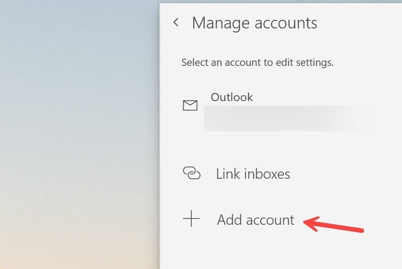Viewport: 402px width, 269px height.
Task: Click the back chevron arrow
Action: click(176, 23)
